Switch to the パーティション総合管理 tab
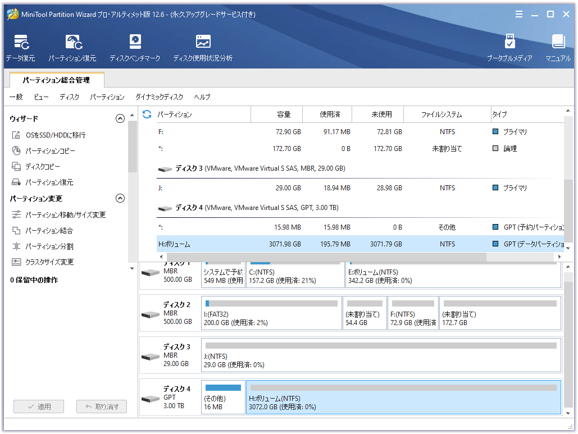578x434 pixels. pos(56,80)
